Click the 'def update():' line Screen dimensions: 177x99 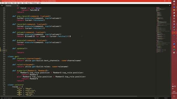point(20,48)
